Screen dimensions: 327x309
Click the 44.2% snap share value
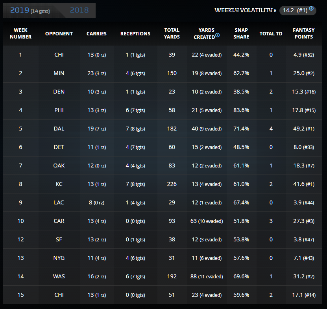[x=241, y=55]
